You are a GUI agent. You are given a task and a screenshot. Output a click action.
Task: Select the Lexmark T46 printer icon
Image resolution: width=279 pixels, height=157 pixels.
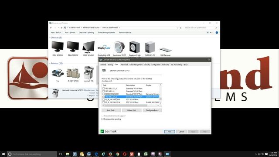coord(88,73)
